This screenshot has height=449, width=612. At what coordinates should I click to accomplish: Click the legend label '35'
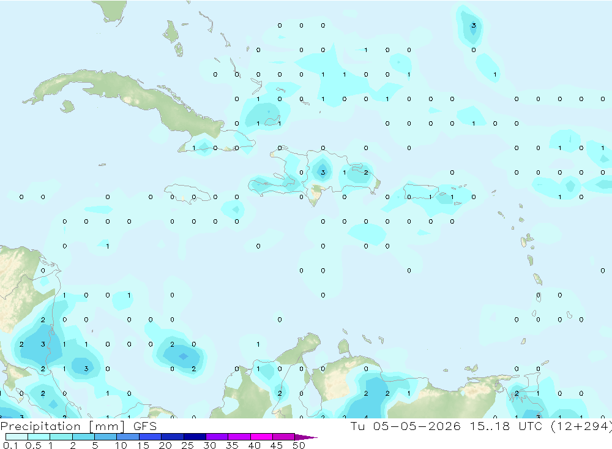(x=232, y=445)
